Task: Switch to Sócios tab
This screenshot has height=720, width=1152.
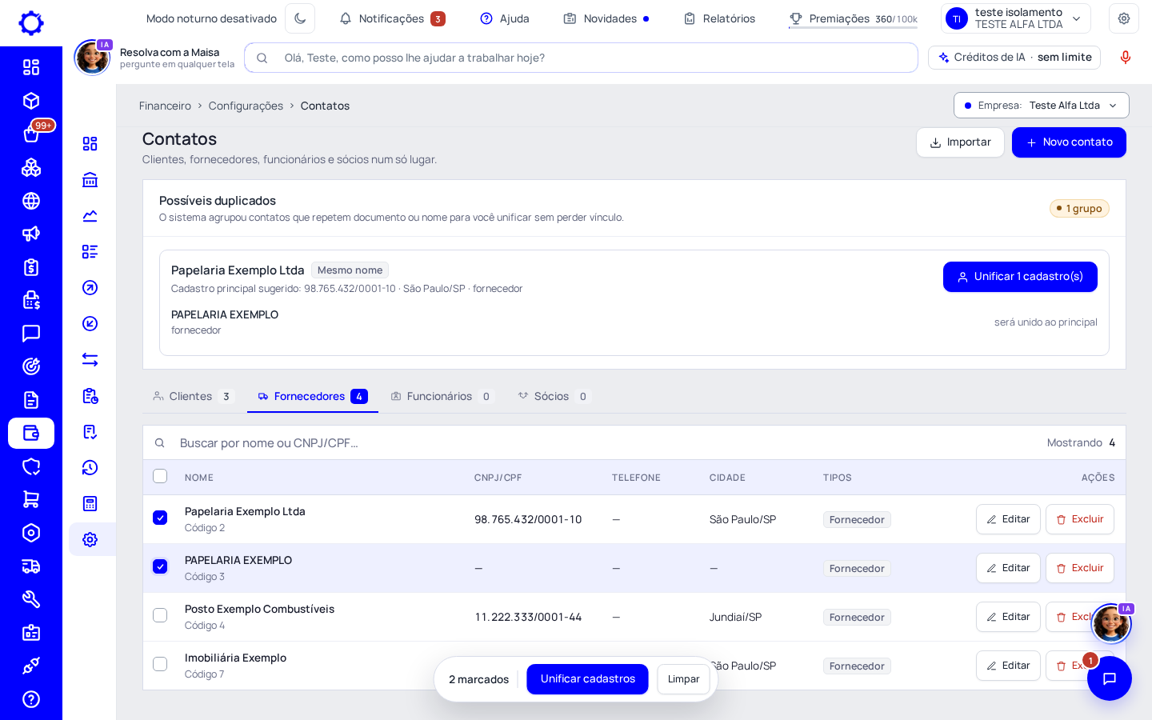Action: (x=554, y=396)
